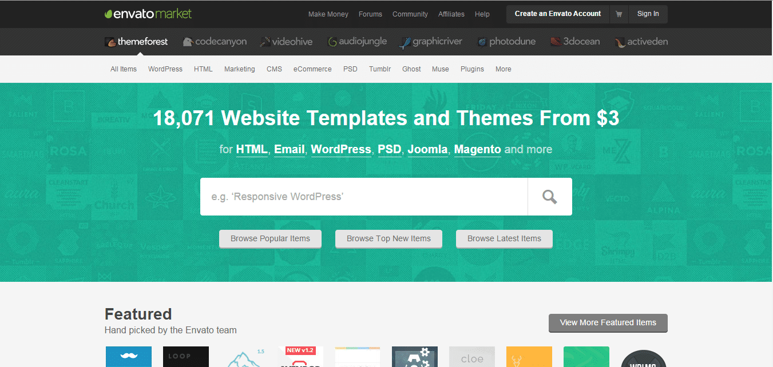Click the template search input field
This screenshot has height=367, width=773.
click(x=363, y=197)
